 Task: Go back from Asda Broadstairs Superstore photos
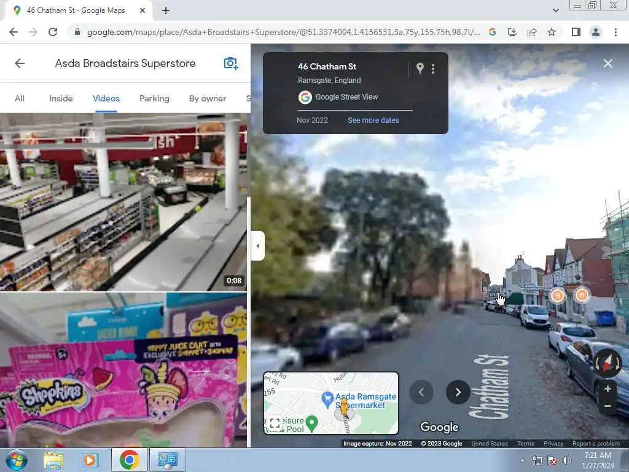click(20, 63)
